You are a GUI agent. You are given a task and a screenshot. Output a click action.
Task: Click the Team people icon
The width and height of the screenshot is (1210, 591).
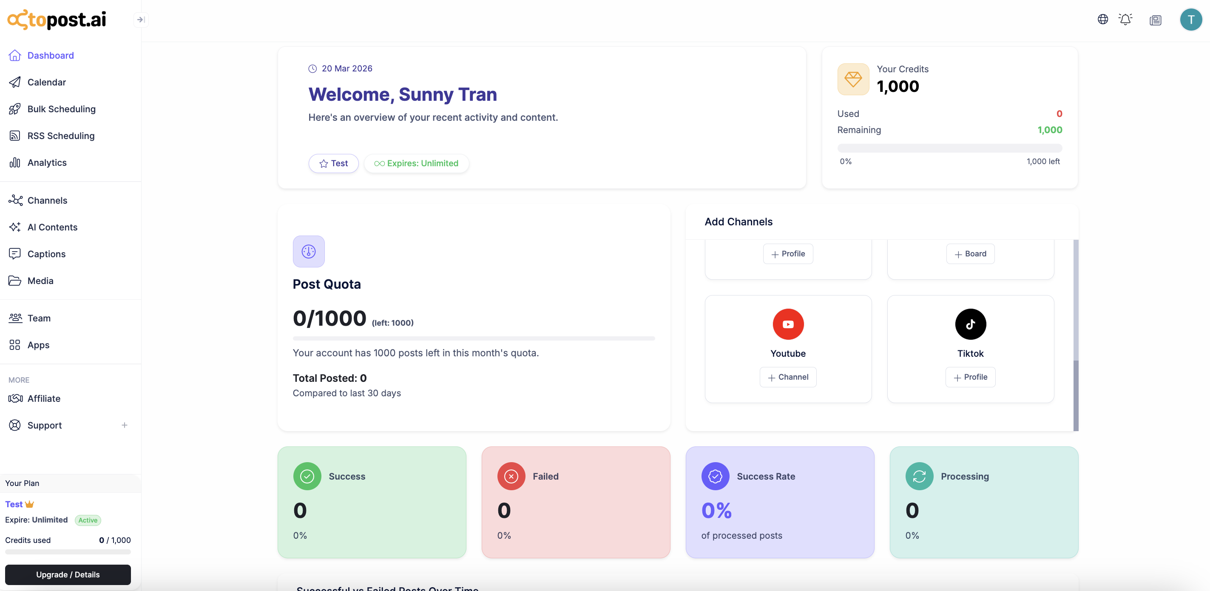pos(15,318)
